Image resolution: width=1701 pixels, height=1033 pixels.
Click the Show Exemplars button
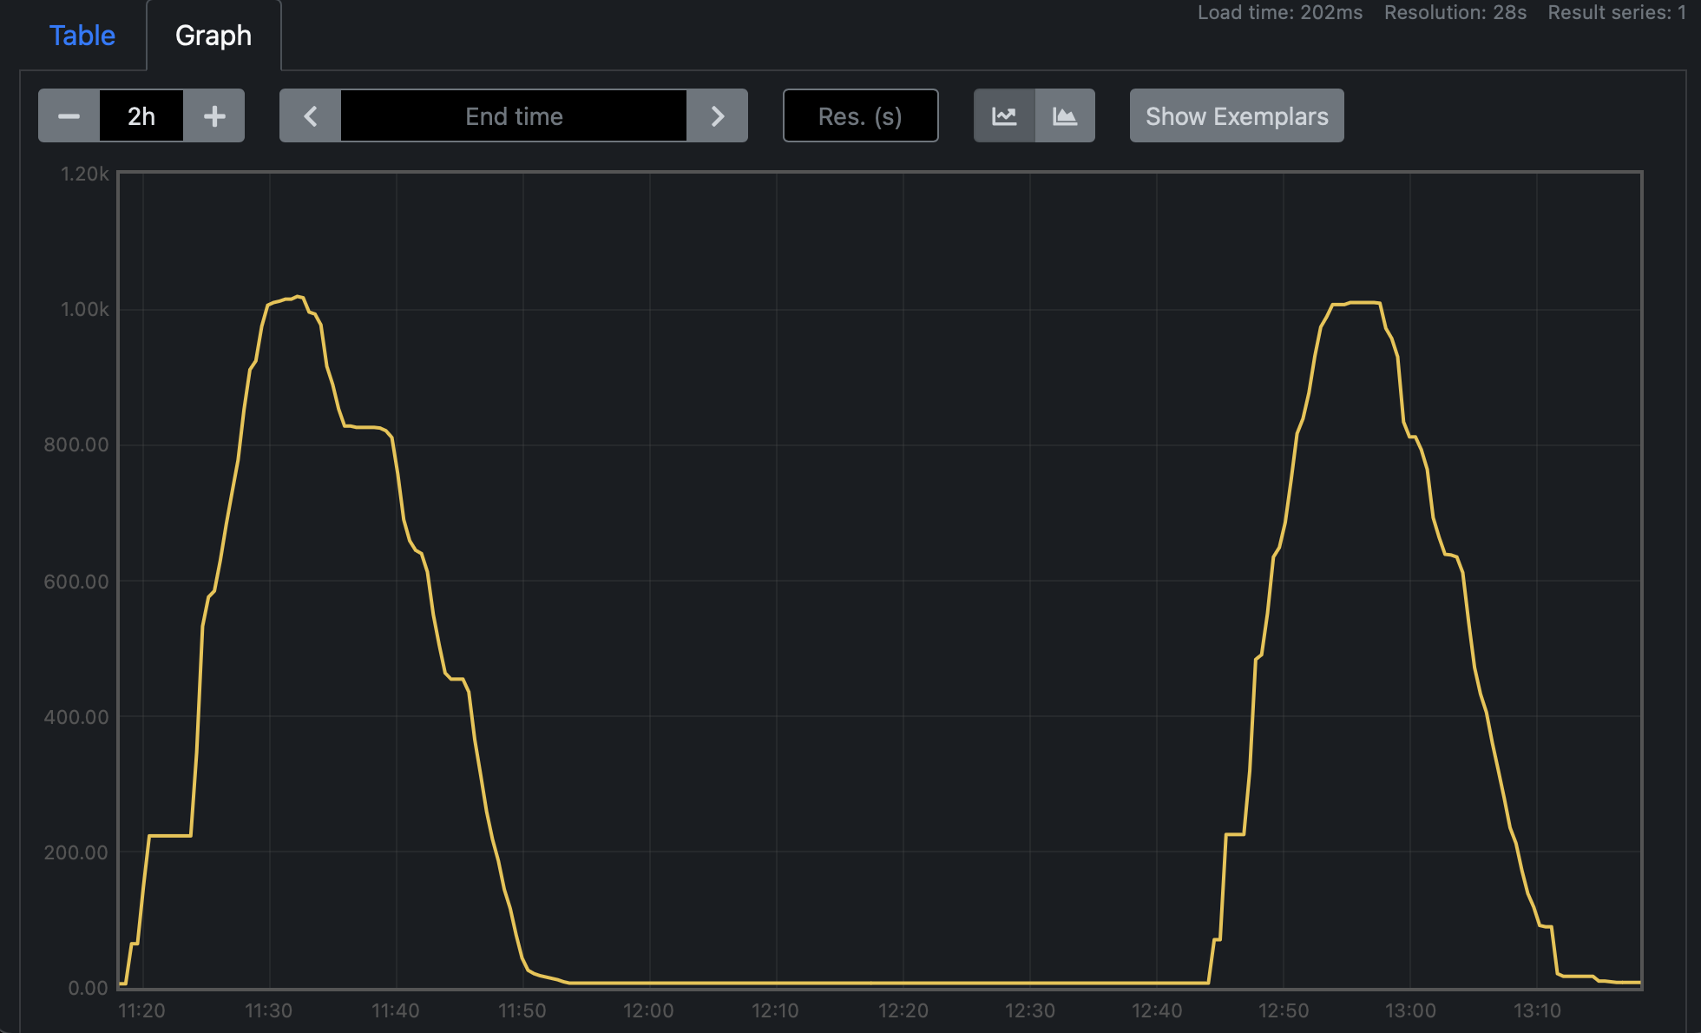[1237, 115]
